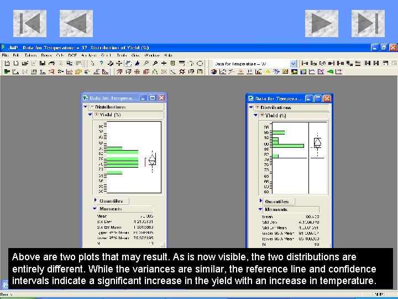398x299 pixels.
Task: Click the box plot in right window
Action: (317, 143)
